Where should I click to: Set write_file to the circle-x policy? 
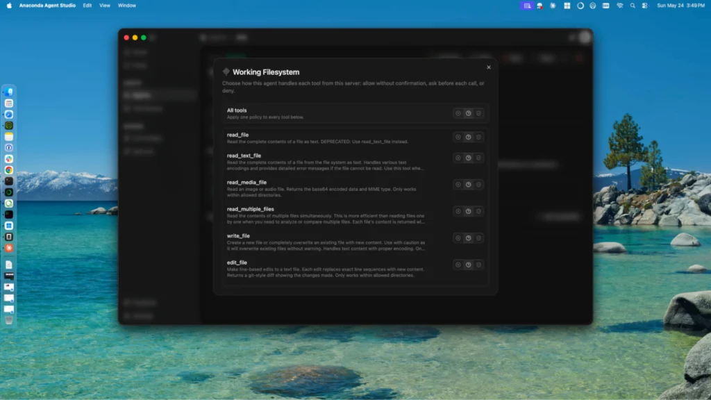click(x=458, y=238)
